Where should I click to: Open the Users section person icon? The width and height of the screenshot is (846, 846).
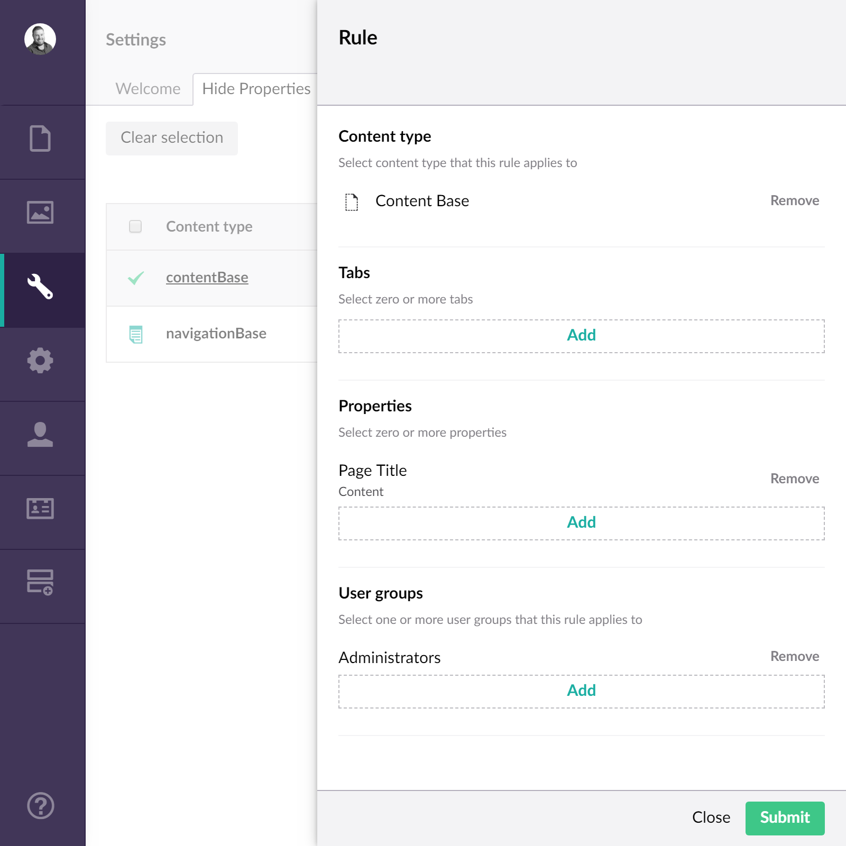click(40, 435)
